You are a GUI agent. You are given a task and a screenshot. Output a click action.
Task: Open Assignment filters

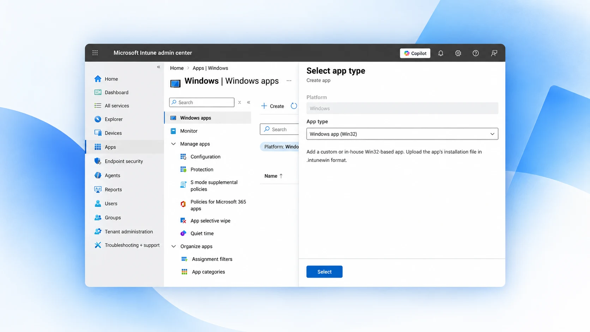pos(207,259)
